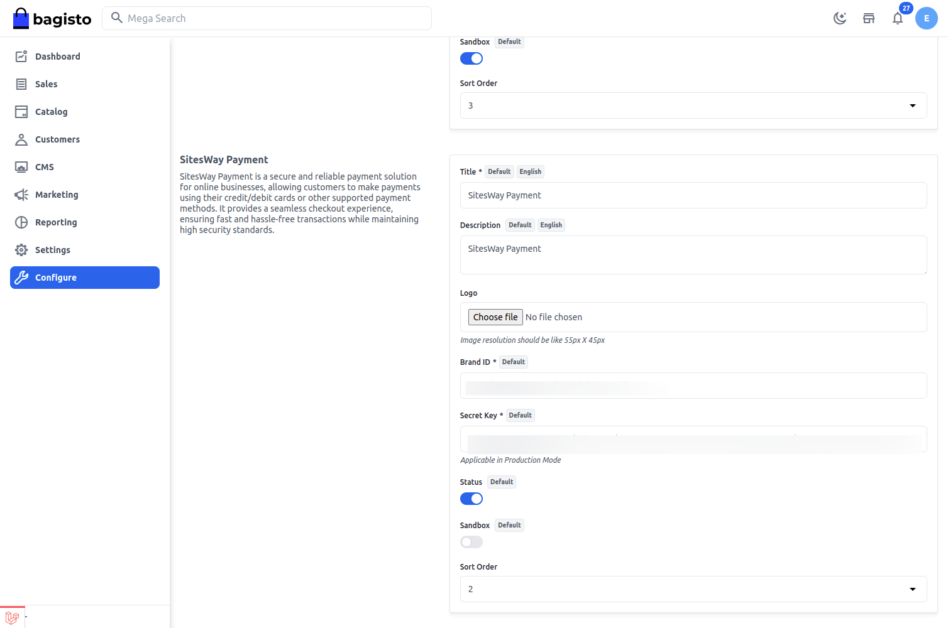Click Default badge beside Secret Key
The image size is (948, 628).
(521, 415)
